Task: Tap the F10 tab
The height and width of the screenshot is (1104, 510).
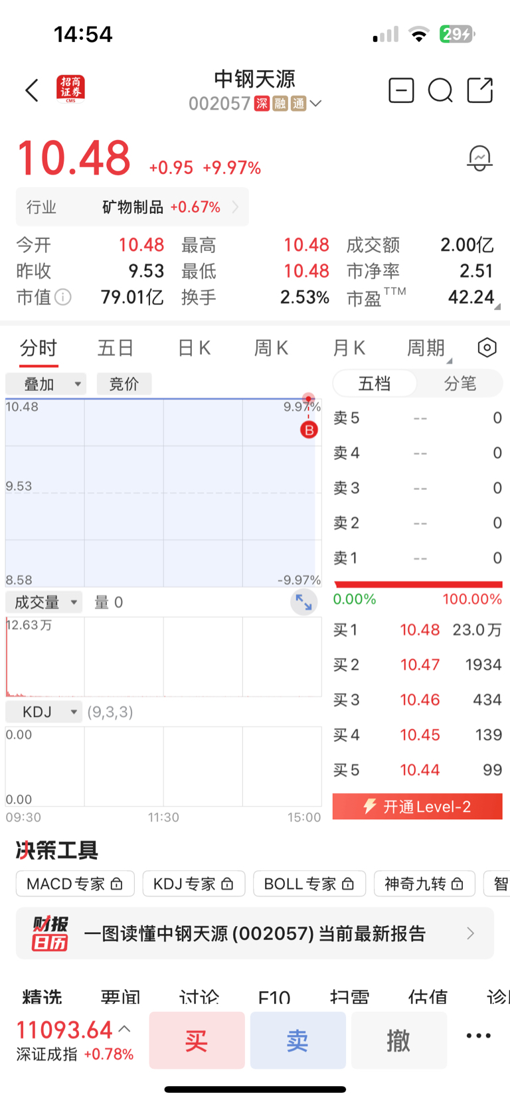Action: coord(274,996)
